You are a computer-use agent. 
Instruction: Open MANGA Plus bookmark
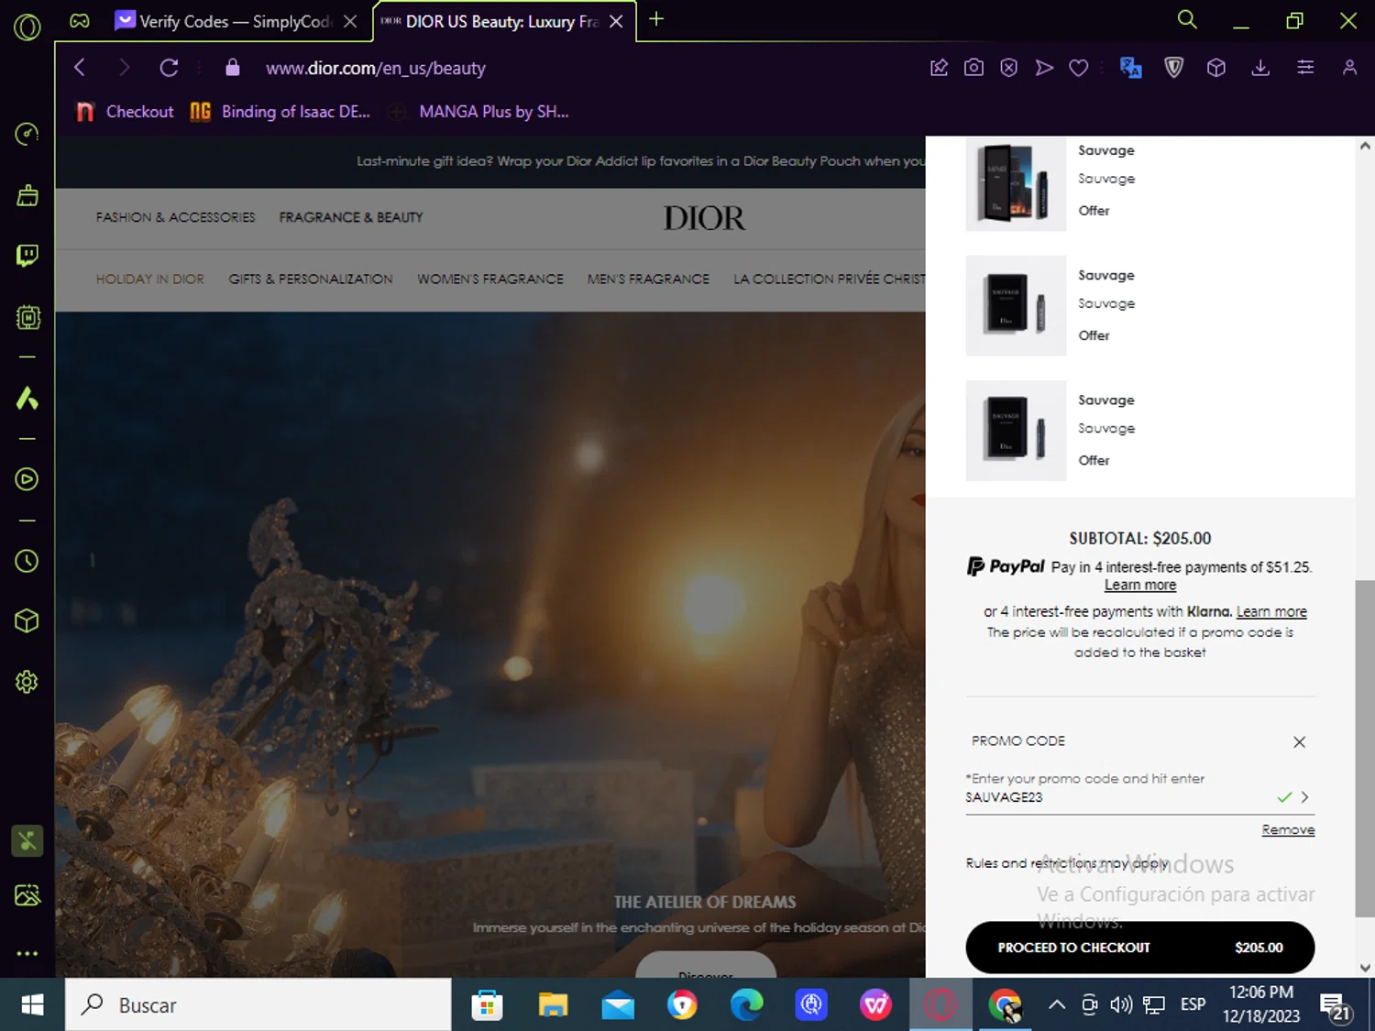[x=478, y=112]
